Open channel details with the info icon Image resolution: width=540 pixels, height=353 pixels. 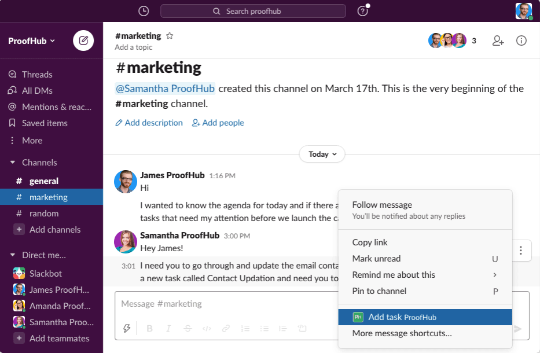point(521,41)
